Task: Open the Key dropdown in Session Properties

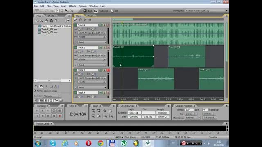Action: click(x=191, y=114)
